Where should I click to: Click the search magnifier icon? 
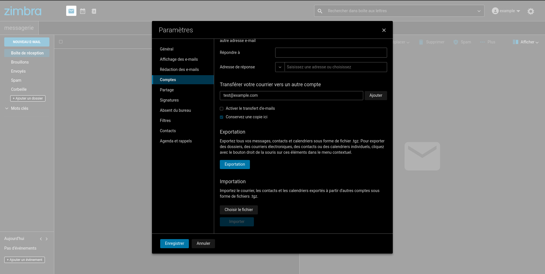point(320,11)
